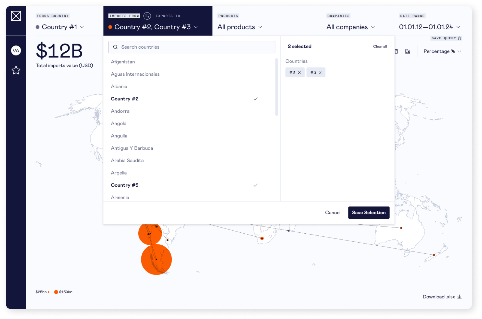Image resolution: width=482 pixels, height=319 pixels.
Task: Open the VA user avatar
Action: click(16, 51)
